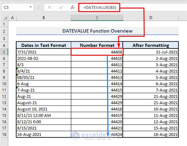The image size is (187, 146).
Task: Select column A header
Action: tap(12, 18)
